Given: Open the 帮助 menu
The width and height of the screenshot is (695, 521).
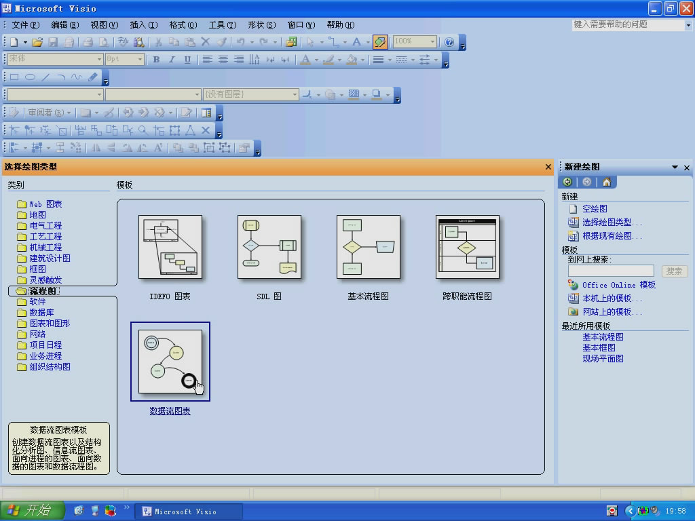Looking at the screenshot, I should tap(341, 25).
